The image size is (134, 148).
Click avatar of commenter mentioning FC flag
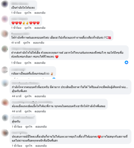tap(5, 34)
